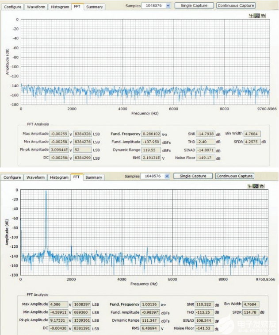Select the zoom magnifier tool in lower graph
Image resolution: width=279 pixels, height=335 pixels.
pos(256,186)
